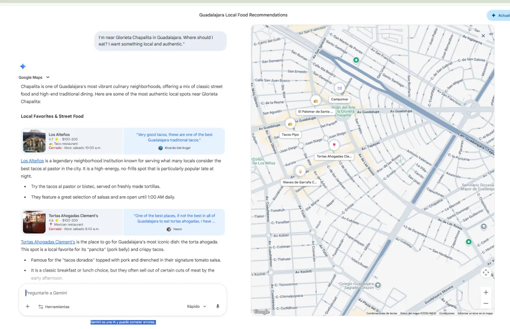Screen dimensions: 510x329
Task: Click the green marker near Av San Francisco
Action: (356, 60)
